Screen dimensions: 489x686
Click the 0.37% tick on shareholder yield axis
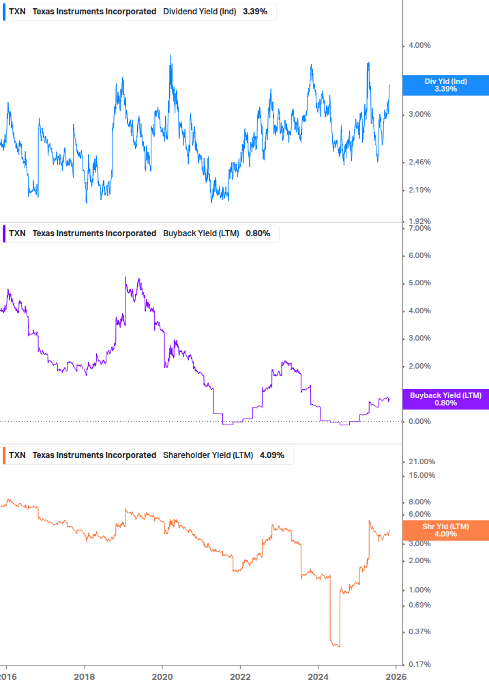point(419,632)
